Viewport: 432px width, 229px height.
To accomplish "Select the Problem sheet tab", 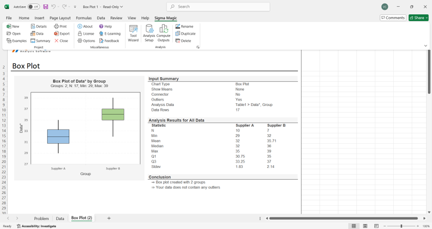I will coord(41,218).
